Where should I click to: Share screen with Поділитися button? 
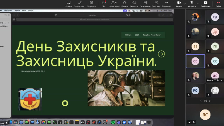pos(206,4)
